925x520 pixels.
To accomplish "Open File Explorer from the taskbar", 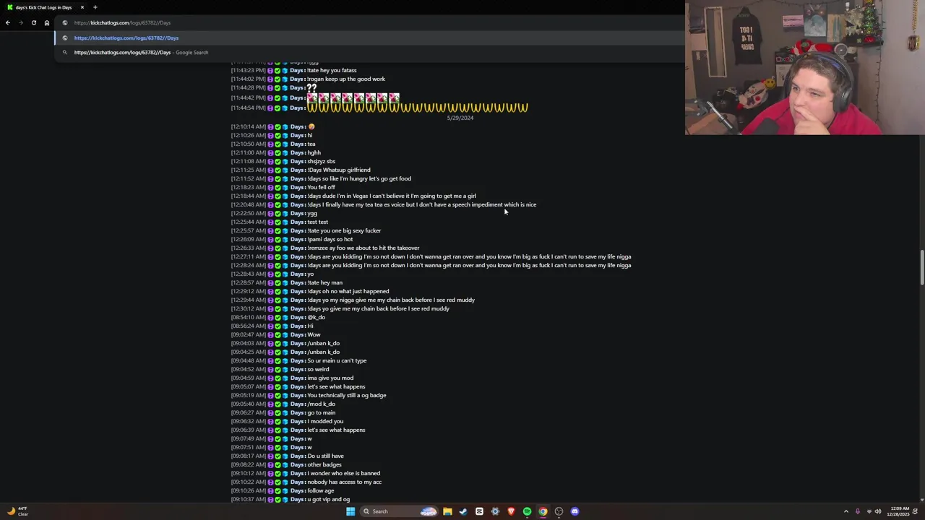I will (447, 511).
